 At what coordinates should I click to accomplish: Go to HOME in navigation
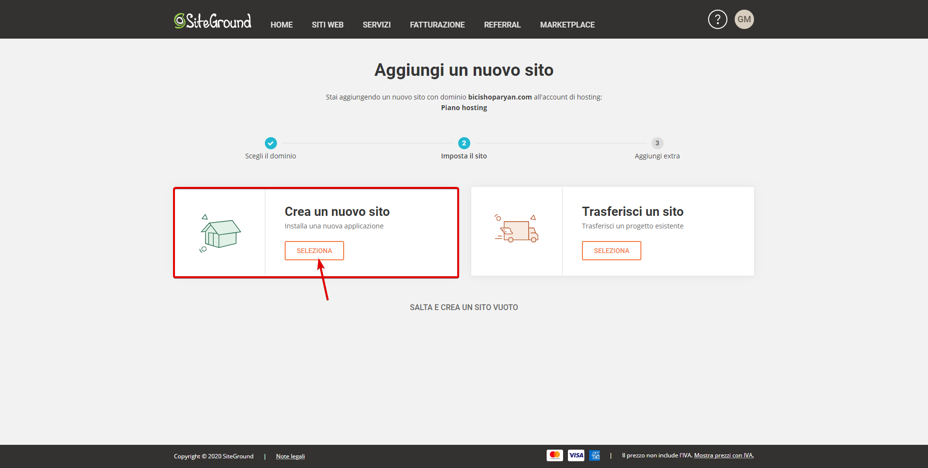pyautogui.click(x=281, y=25)
